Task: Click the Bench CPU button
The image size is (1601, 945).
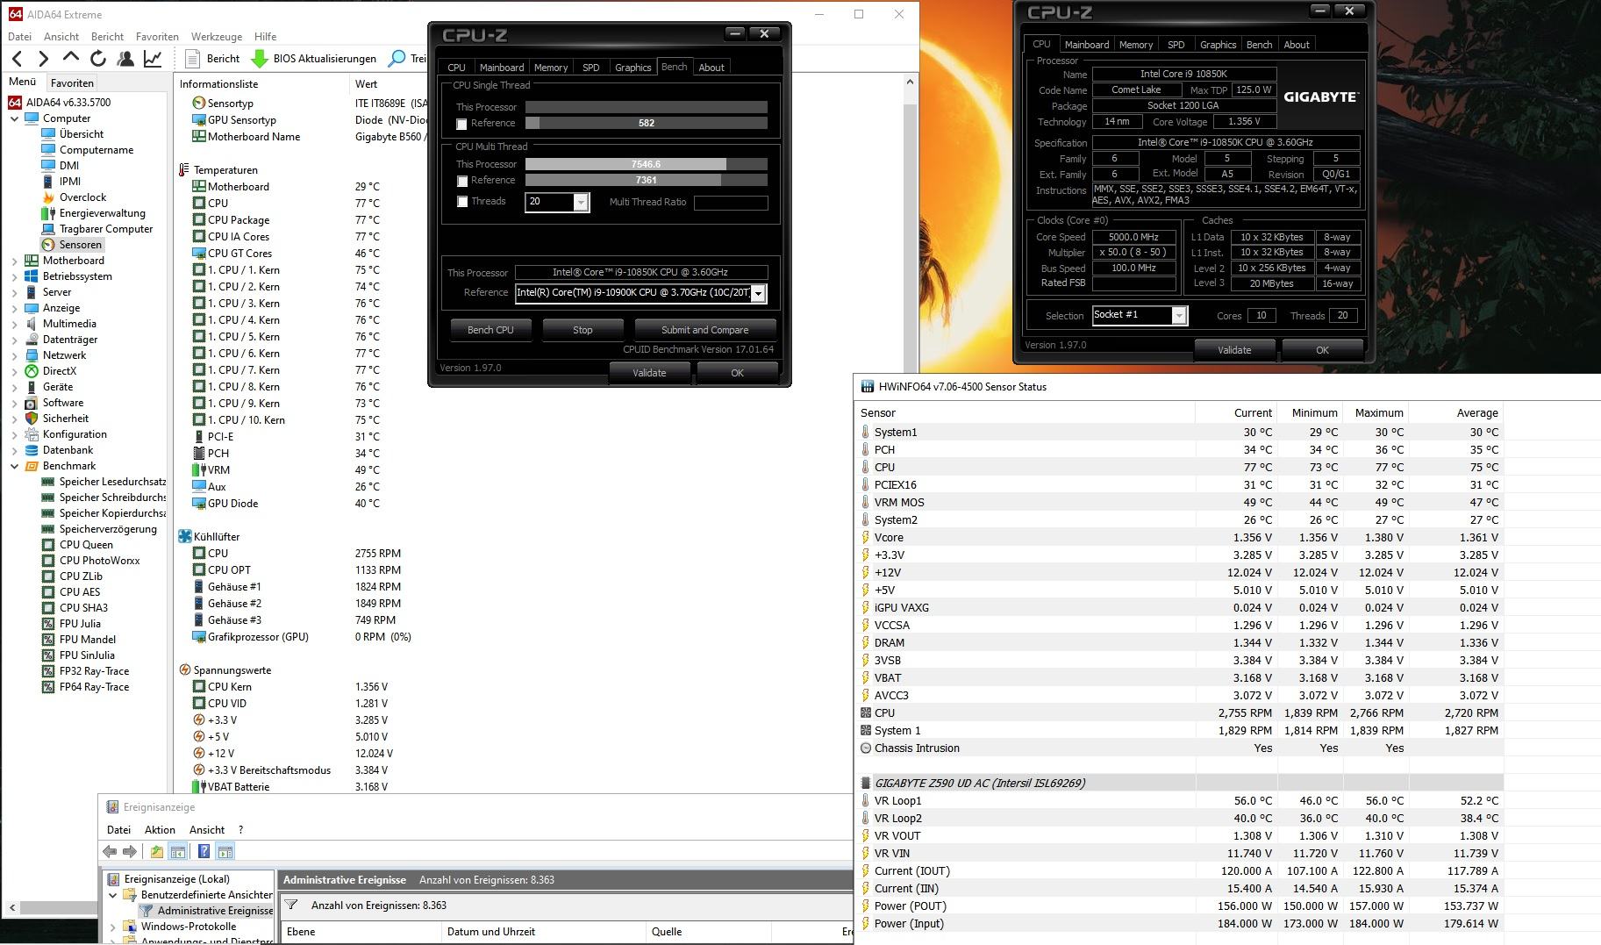Action: 490,330
